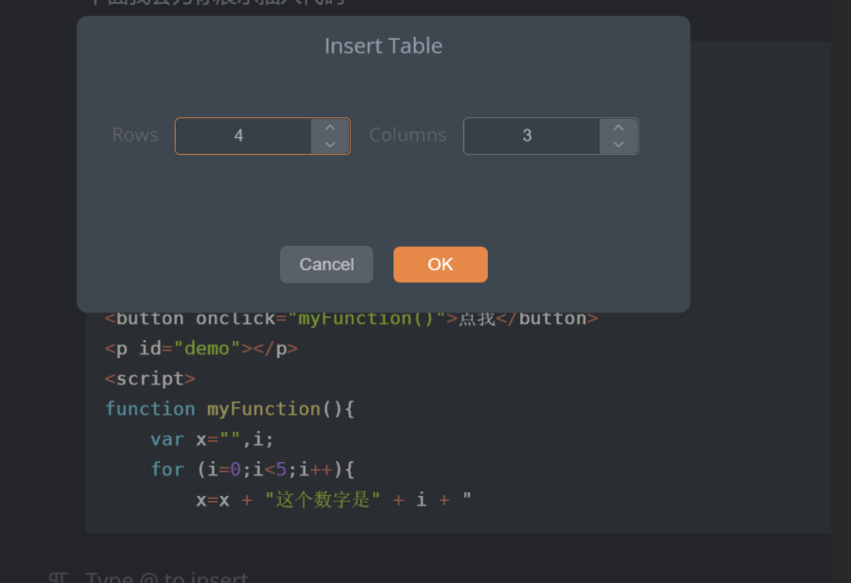Decrease the Columns value with down arrow

(x=618, y=145)
